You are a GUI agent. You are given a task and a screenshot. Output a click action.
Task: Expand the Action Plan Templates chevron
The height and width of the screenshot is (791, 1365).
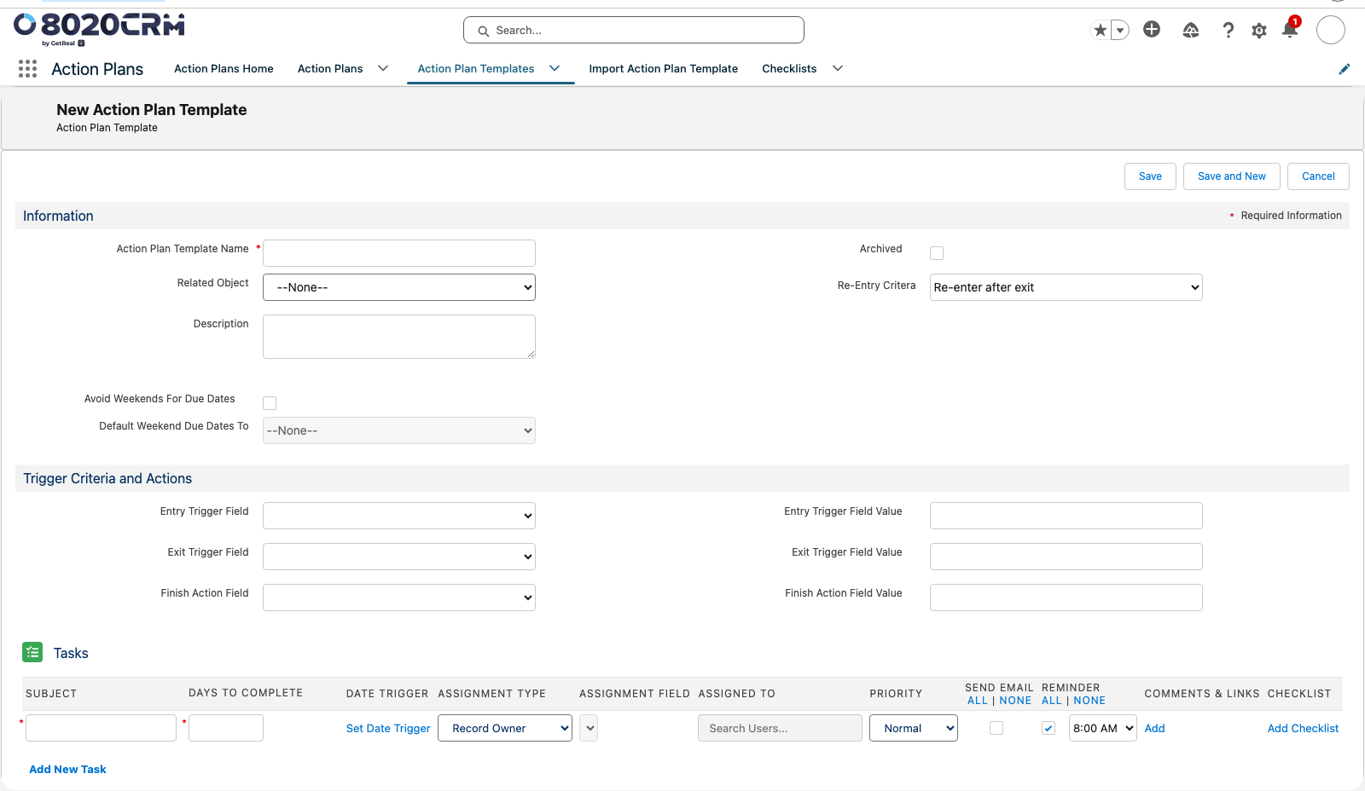click(x=555, y=69)
